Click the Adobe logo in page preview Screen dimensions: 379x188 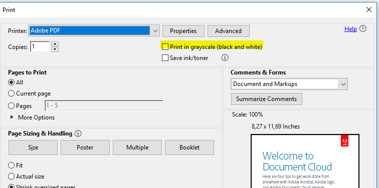(344, 141)
